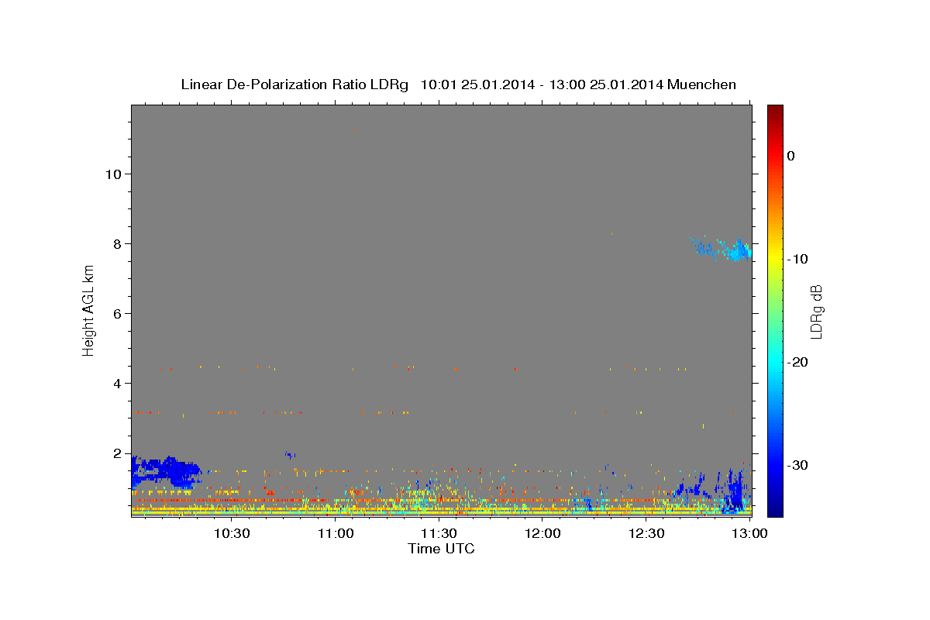Click the 11:30 time tick label
Image resolution: width=930 pixels, height=620 pixels.
click(438, 533)
